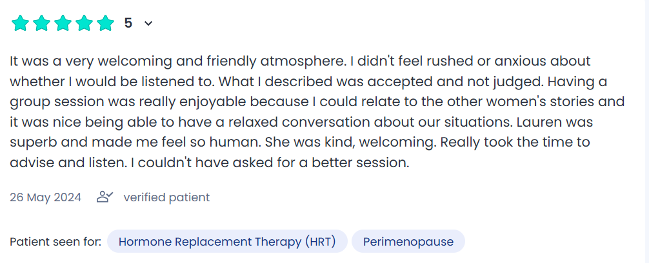649x263 pixels.
Task: Click the "Patient seen for:" label
Action: 55,242
